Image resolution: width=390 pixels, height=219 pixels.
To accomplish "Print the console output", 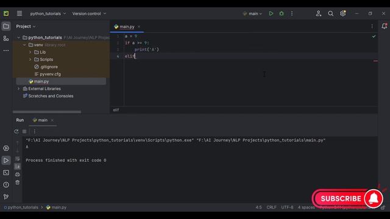I will (x=18, y=175).
